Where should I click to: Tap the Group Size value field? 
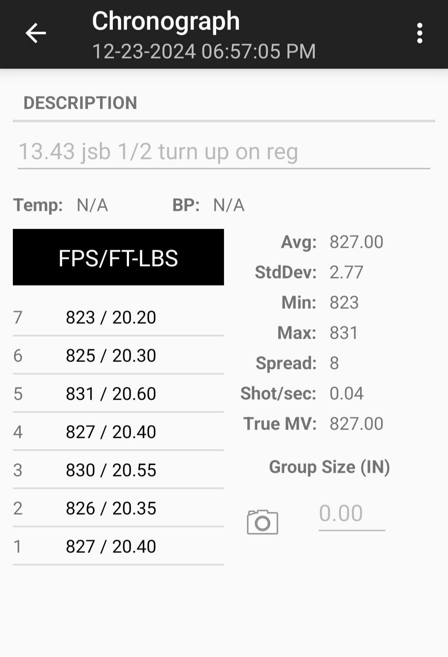click(352, 515)
